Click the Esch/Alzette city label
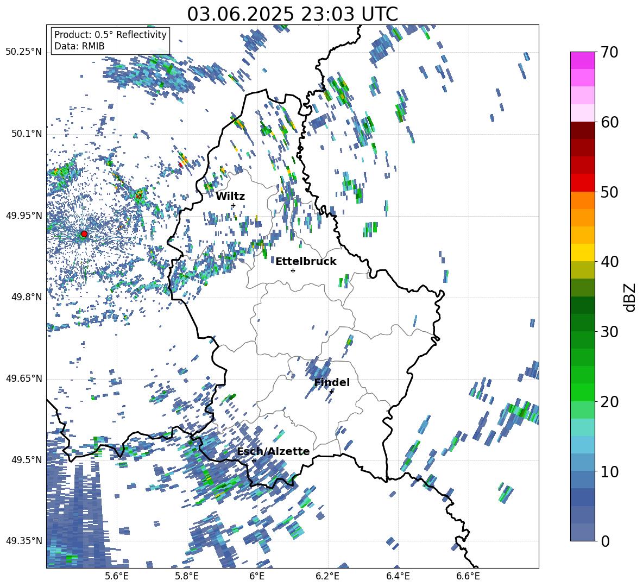The image size is (643, 587). pos(274,452)
